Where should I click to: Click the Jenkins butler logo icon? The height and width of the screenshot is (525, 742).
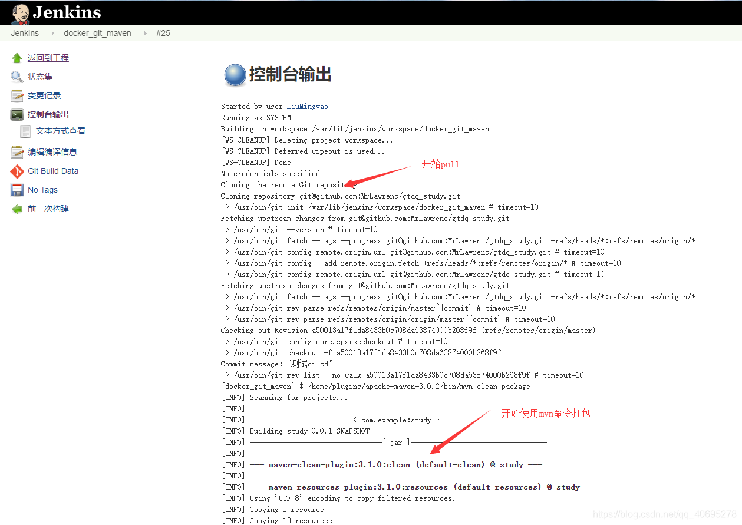pos(21,14)
